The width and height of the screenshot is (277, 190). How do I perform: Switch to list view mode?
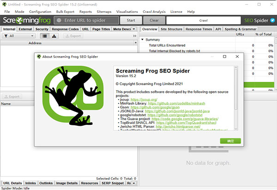45,36
